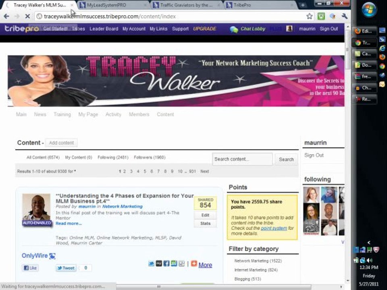Screen dimensions: 387x290
Task: Launch Internet Explorer from quick launch
Action: coord(382,48)
